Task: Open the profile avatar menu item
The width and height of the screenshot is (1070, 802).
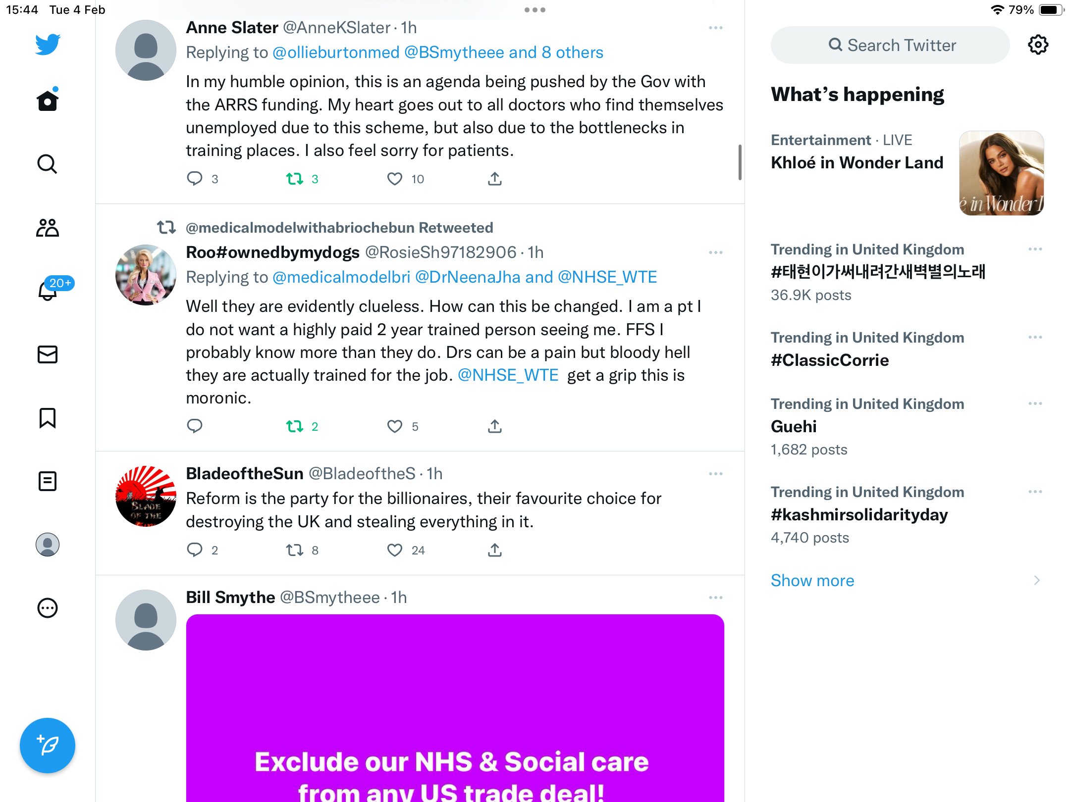Action: (48, 545)
